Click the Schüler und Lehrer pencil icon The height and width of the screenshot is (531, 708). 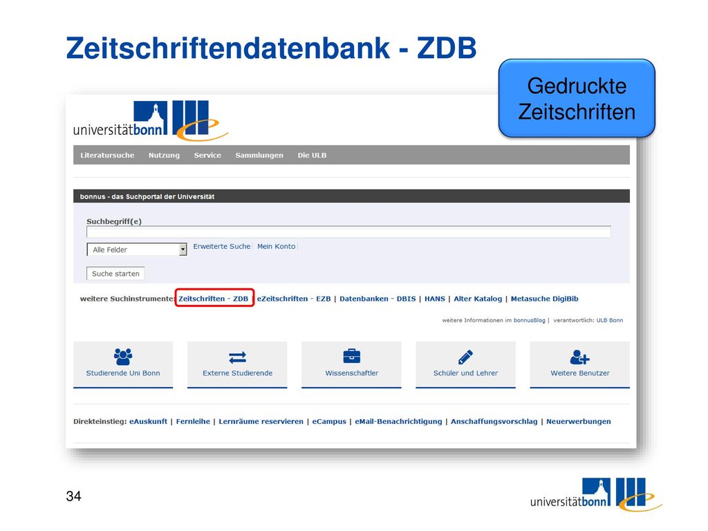tap(465, 357)
